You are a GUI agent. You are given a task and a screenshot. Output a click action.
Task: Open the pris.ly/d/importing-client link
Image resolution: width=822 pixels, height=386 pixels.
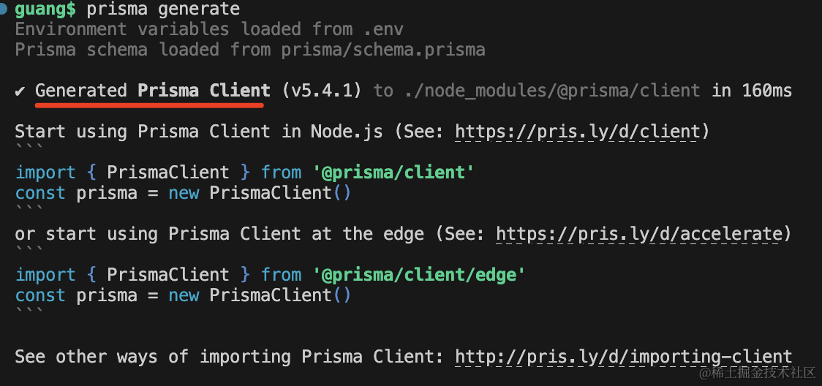(x=623, y=357)
